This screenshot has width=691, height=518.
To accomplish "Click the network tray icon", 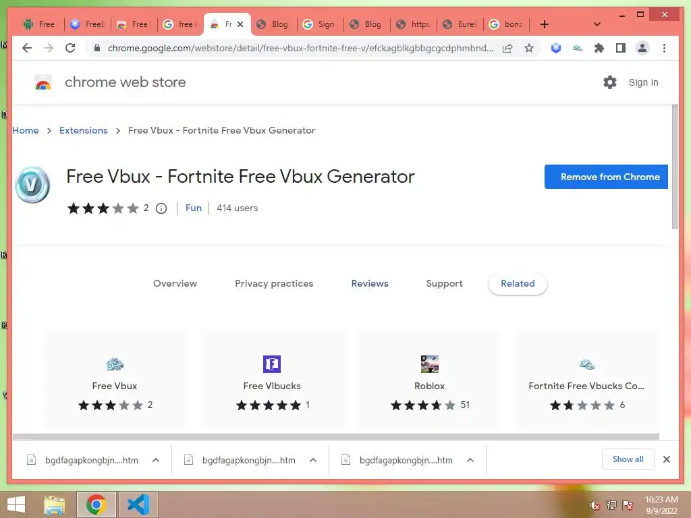I will 611,505.
